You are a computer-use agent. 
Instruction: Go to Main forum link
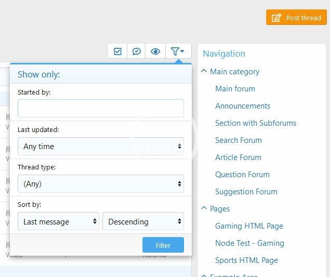[235, 89]
